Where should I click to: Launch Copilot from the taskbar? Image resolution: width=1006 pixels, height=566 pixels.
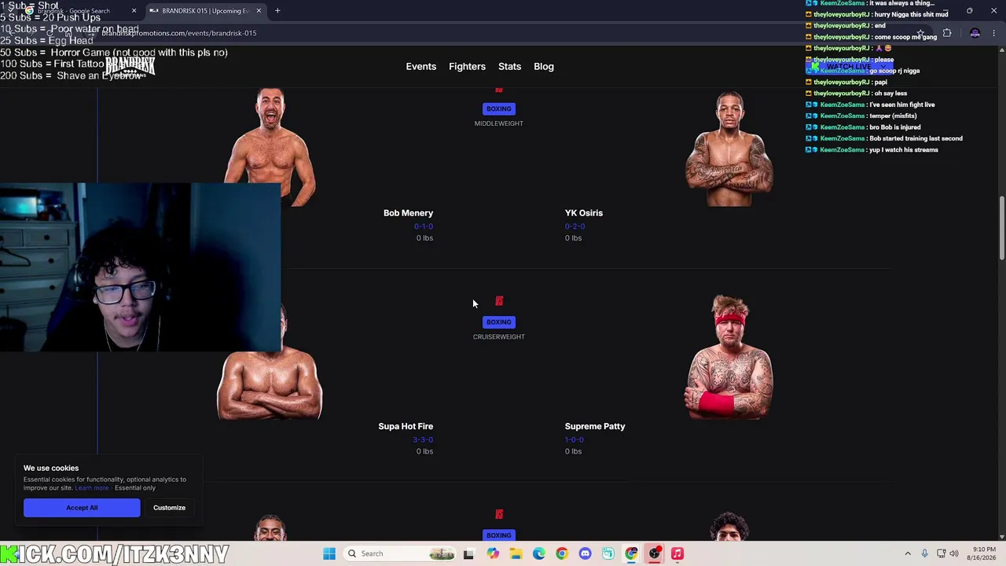pyautogui.click(x=493, y=553)
